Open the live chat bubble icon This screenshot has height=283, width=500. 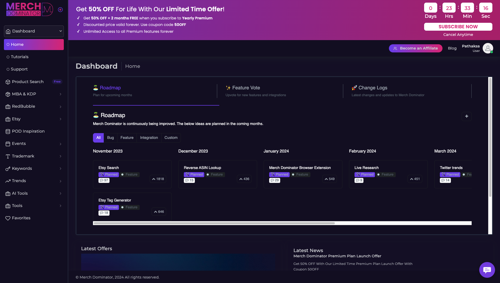[487, 270]
